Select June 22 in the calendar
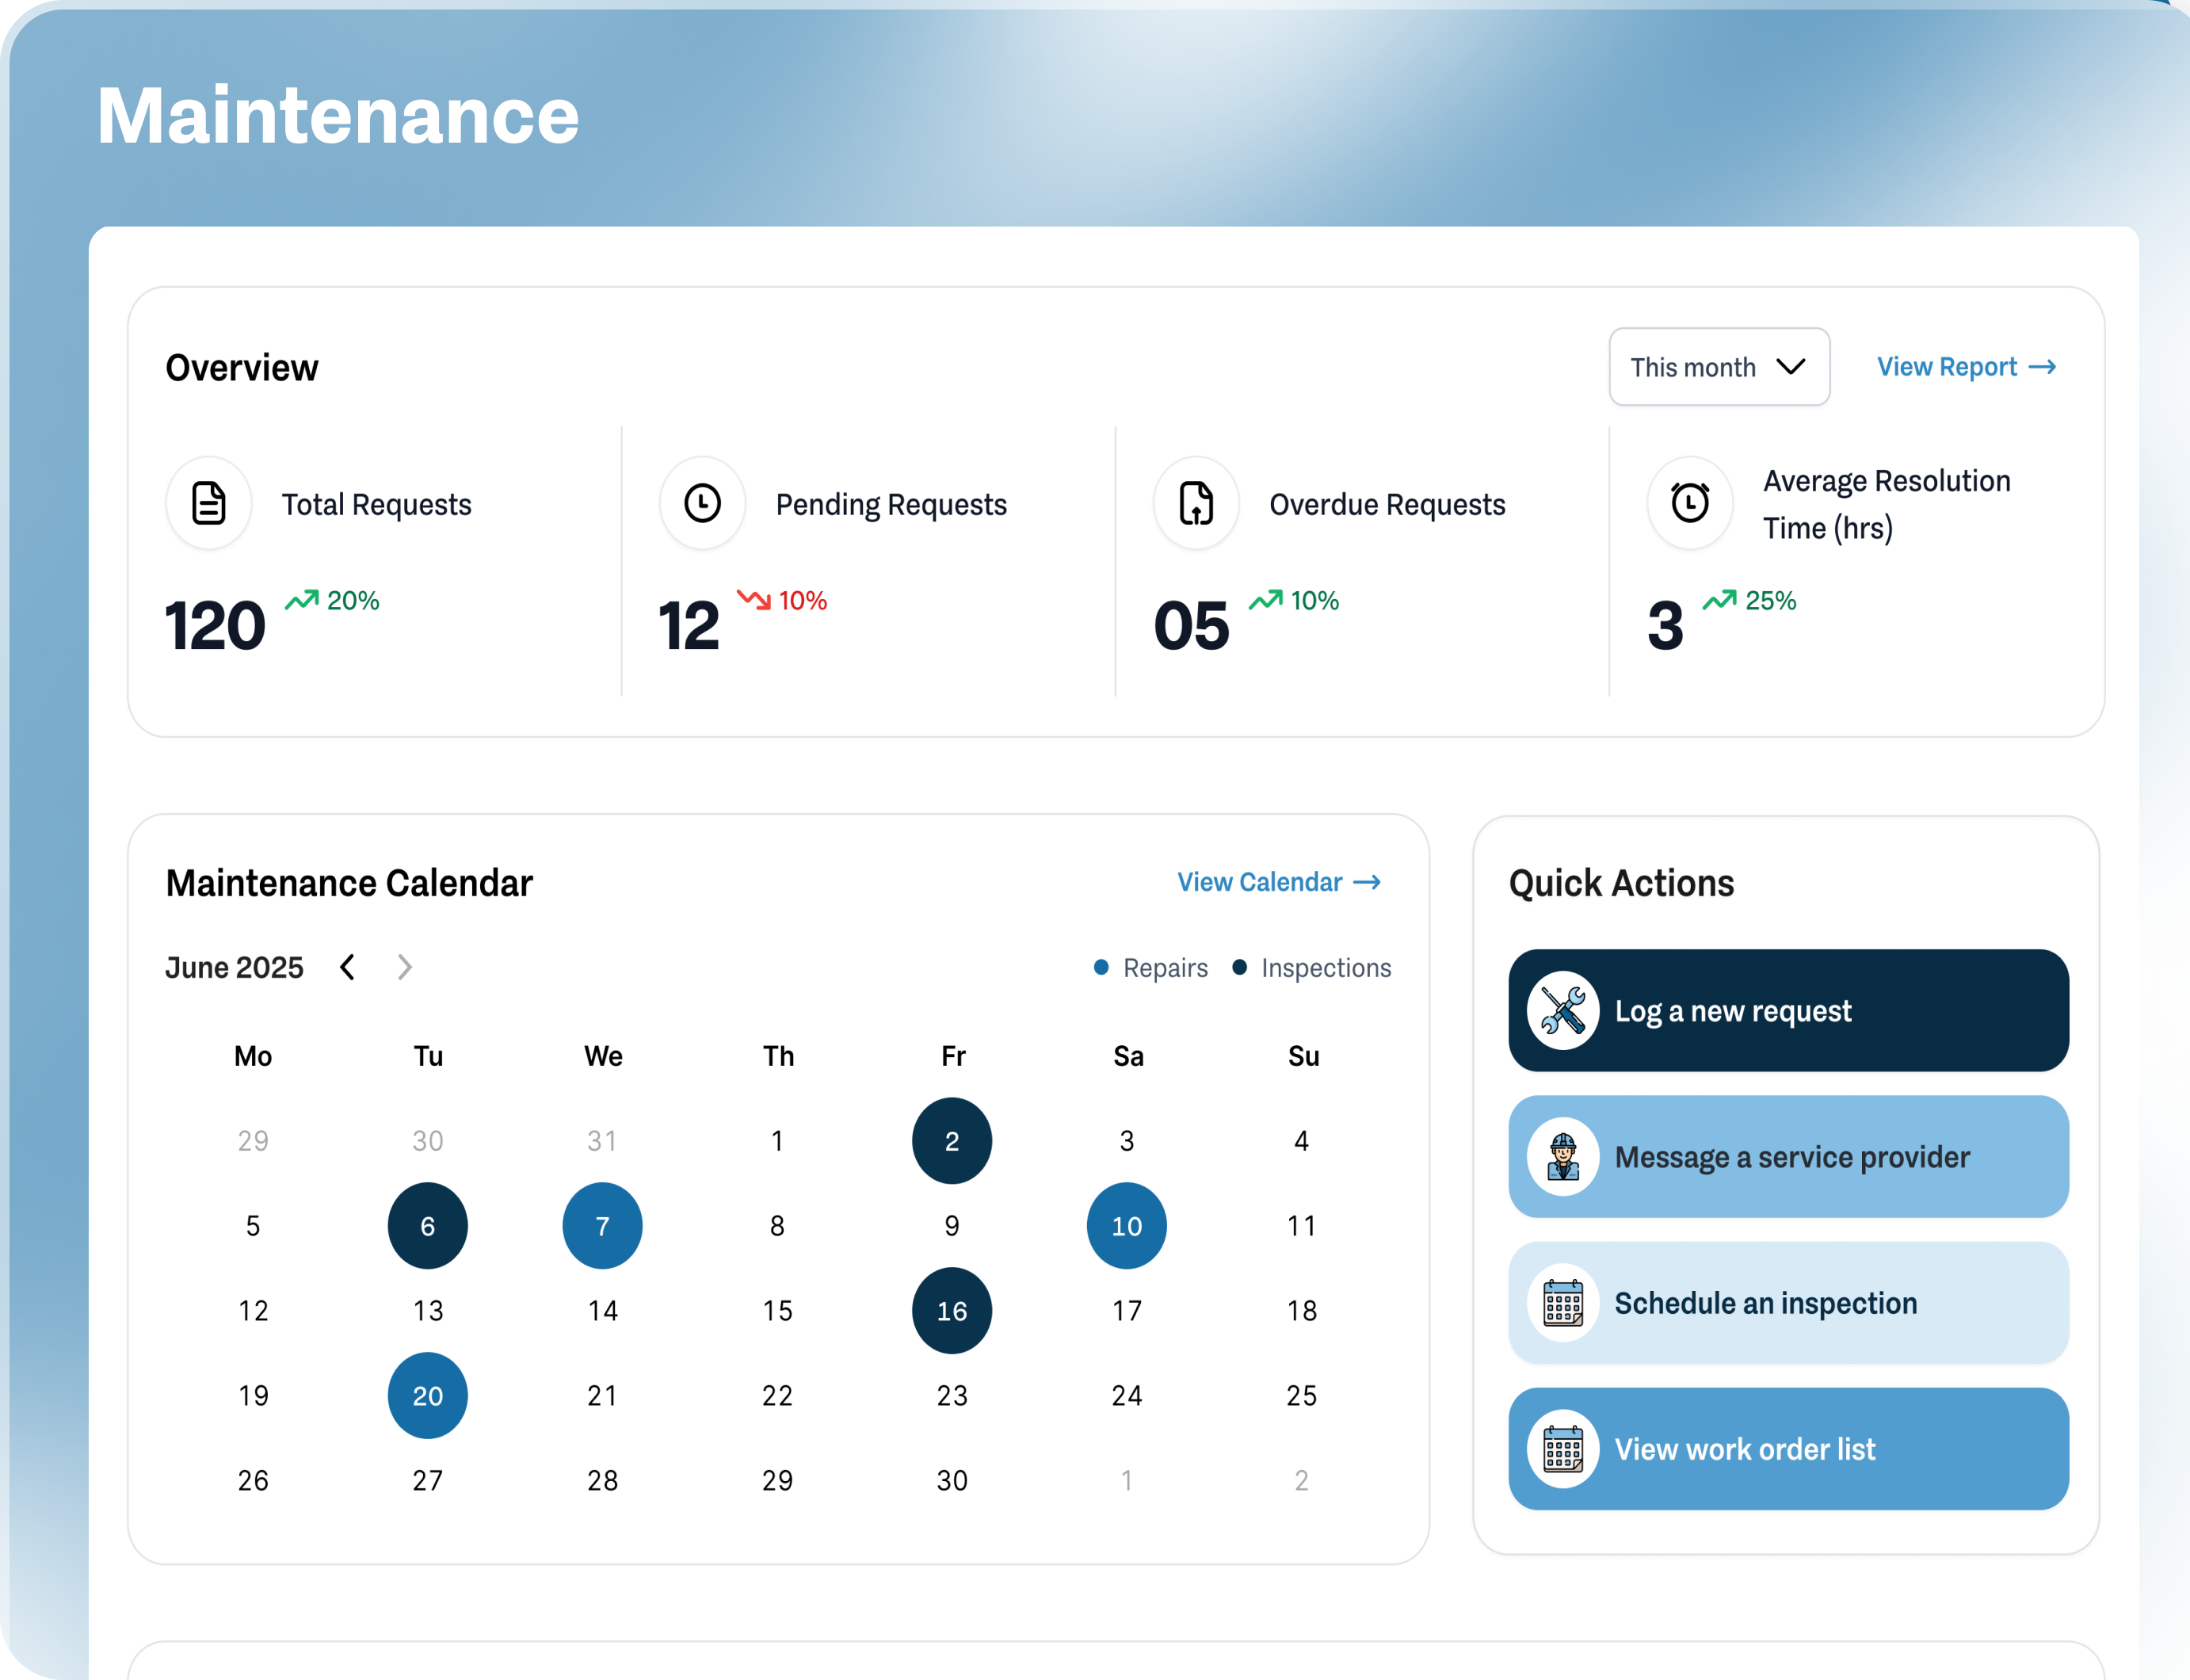 tap(777, 1396)
